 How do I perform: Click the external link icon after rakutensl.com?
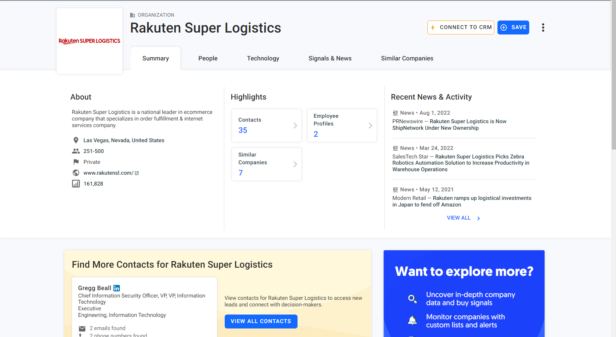(x=137, y=173)
